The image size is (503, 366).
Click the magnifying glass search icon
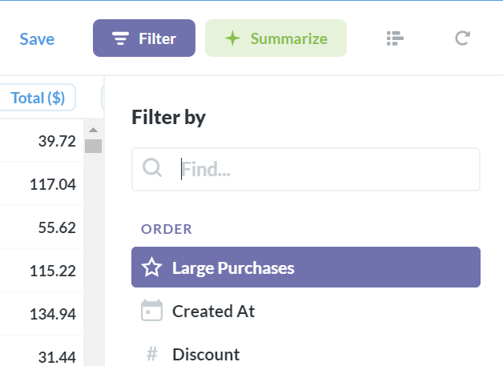point(151,168)
